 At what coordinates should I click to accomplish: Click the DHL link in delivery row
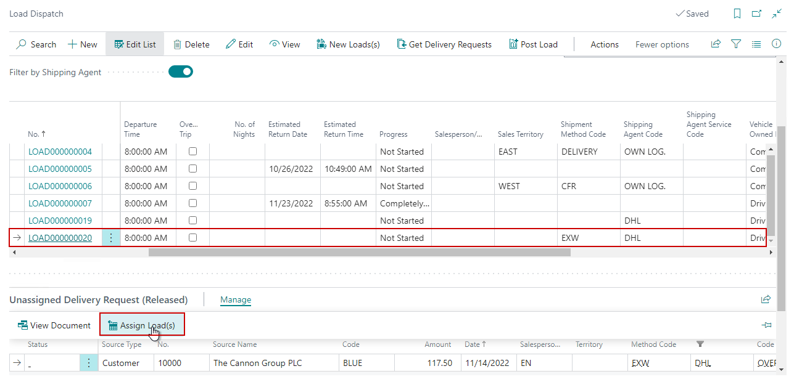[703, 364]
